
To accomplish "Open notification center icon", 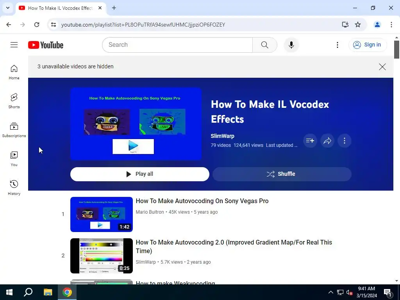I will [x=388, y=292].
